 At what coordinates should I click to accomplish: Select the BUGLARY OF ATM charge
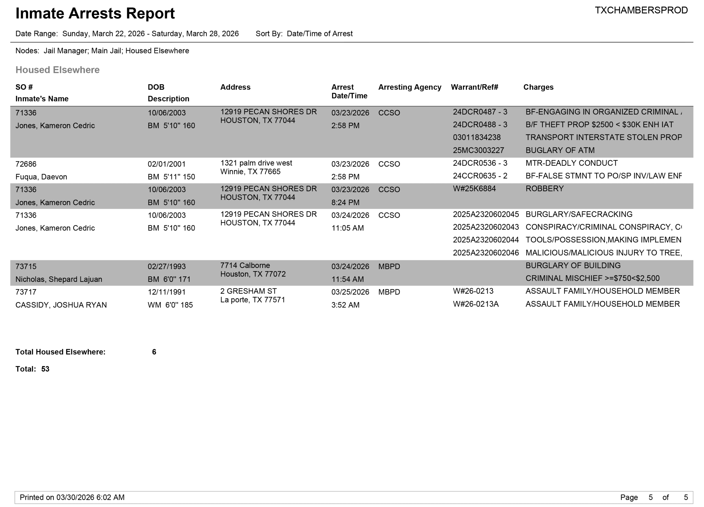[x=560, y=150]
